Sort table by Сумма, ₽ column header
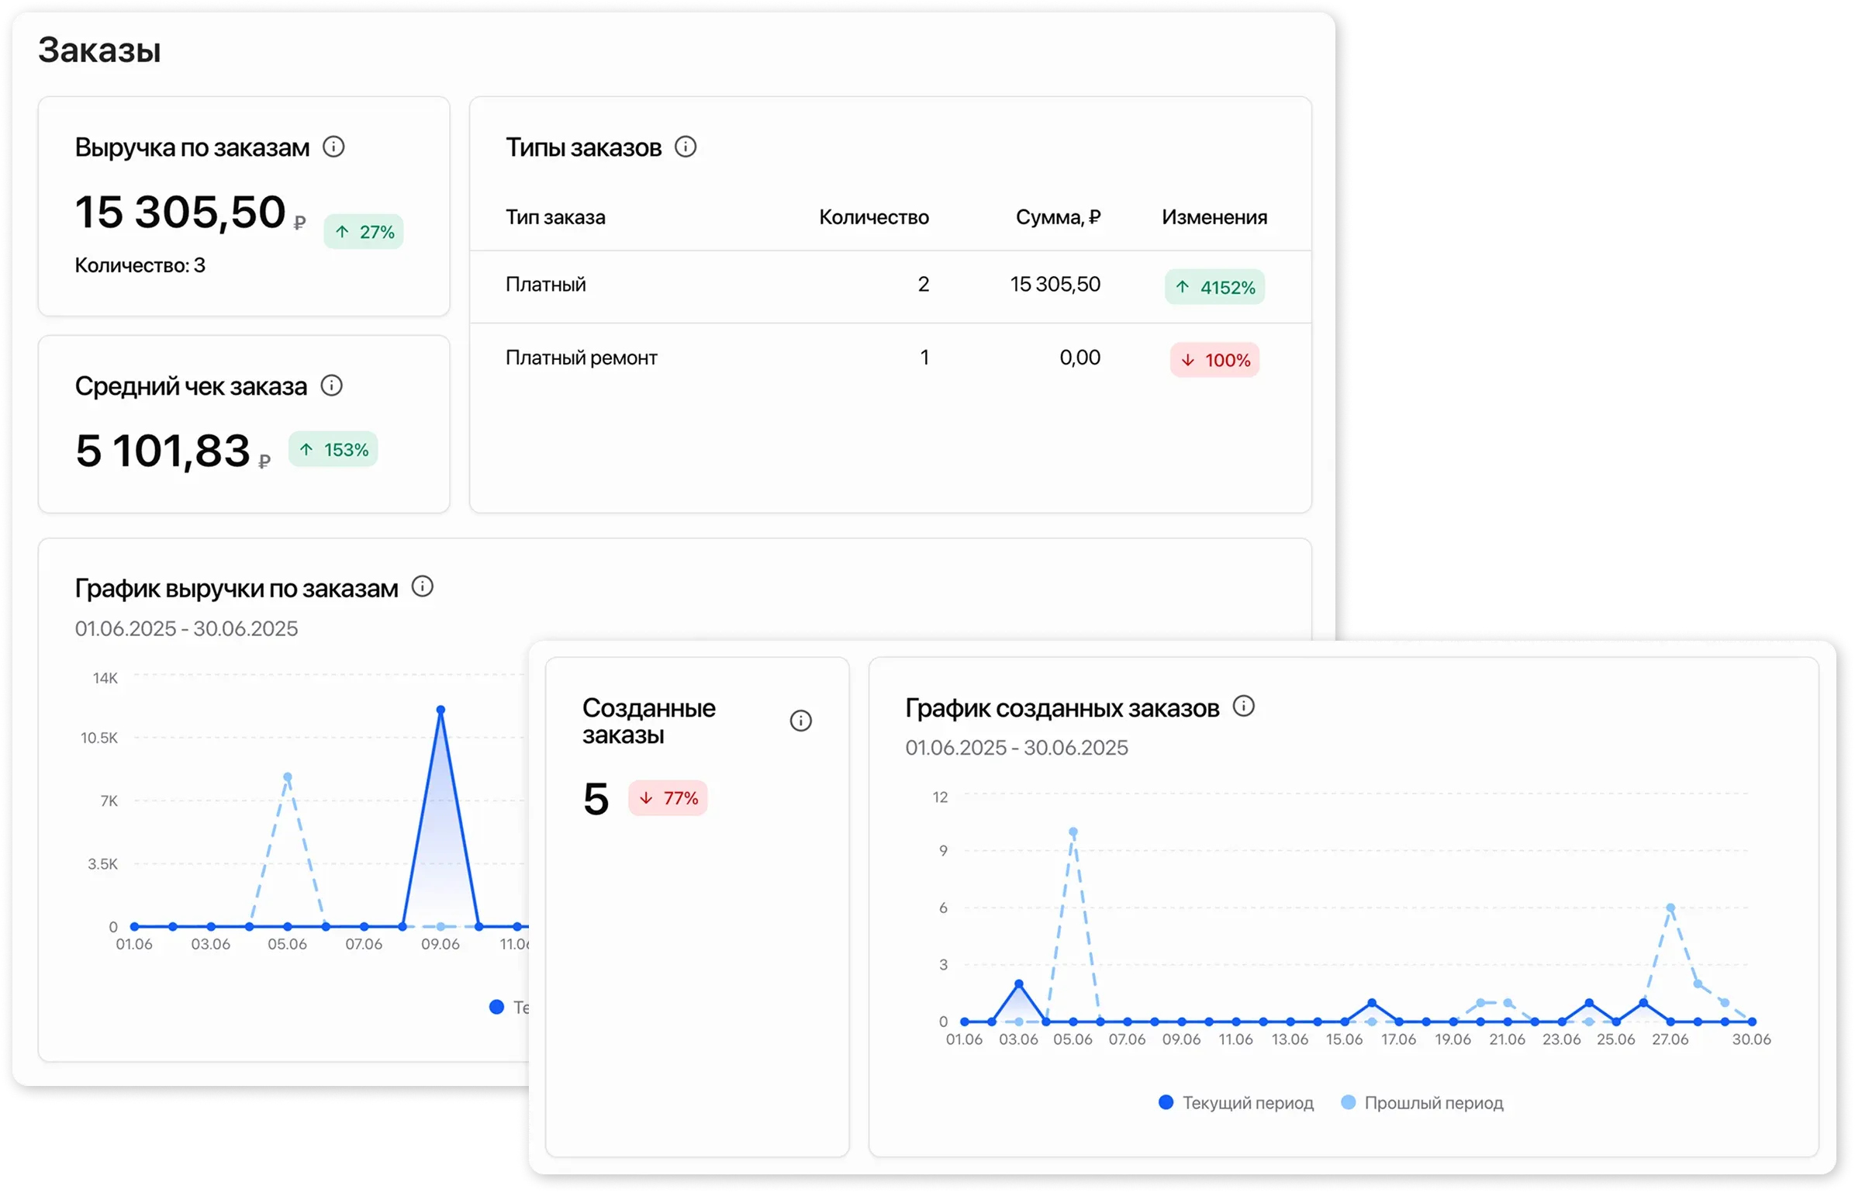Viewport: 1855px width, 1193px height. click(1058, 217)
